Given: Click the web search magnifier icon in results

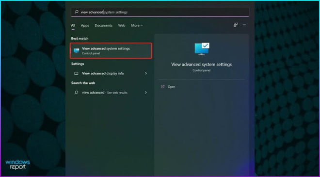Looking at the screenshot, I should tap(76, 93).
